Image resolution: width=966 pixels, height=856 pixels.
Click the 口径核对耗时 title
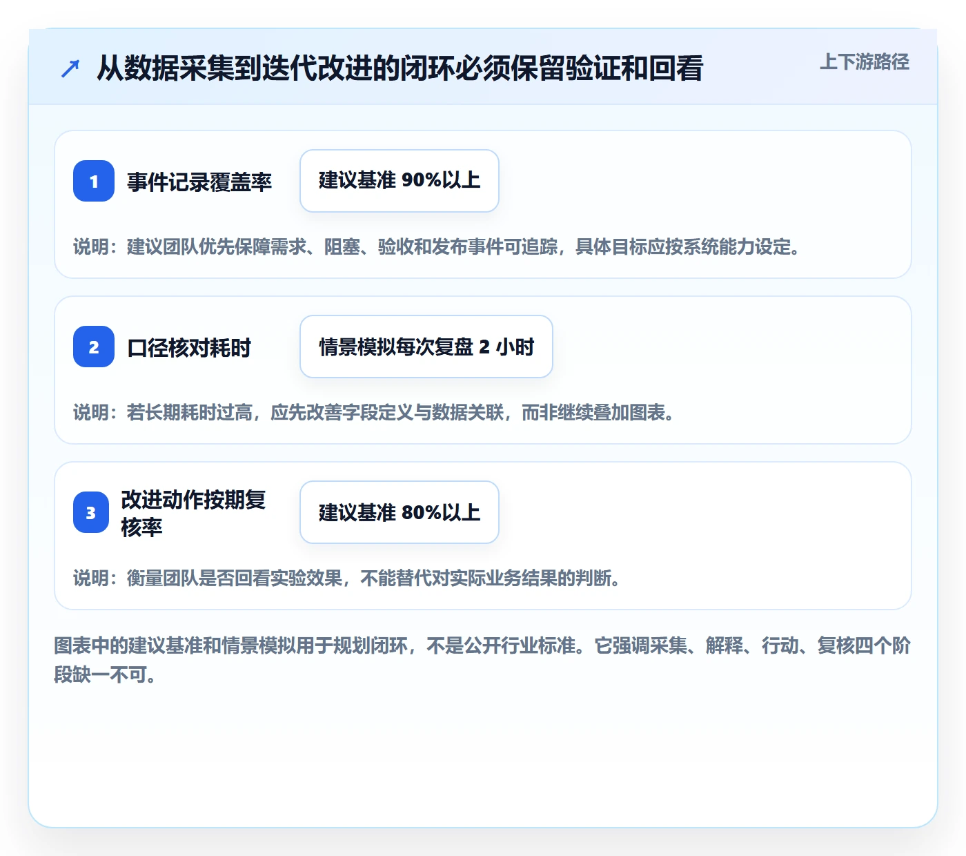pyautogui.click(x=189, y=347)
